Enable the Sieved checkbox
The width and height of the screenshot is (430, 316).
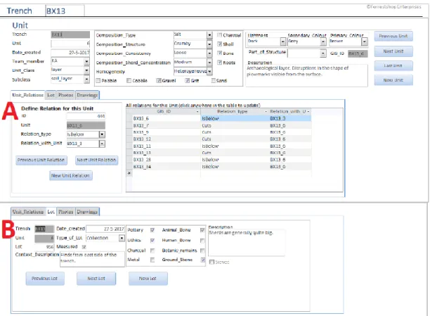tap(211, 262)
